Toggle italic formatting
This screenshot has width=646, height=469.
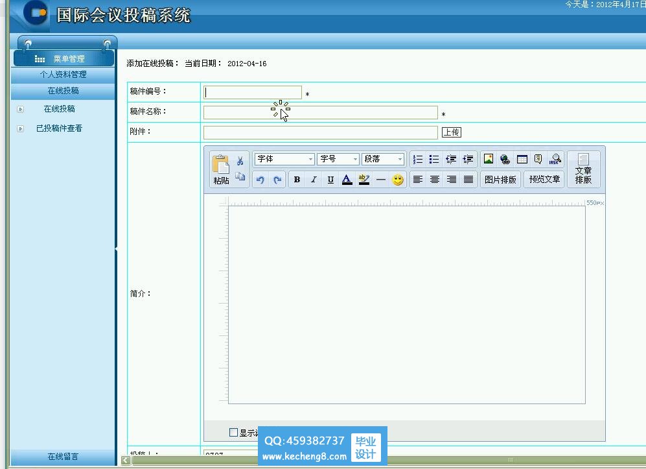pyautogui.click(x=314, y=180)
